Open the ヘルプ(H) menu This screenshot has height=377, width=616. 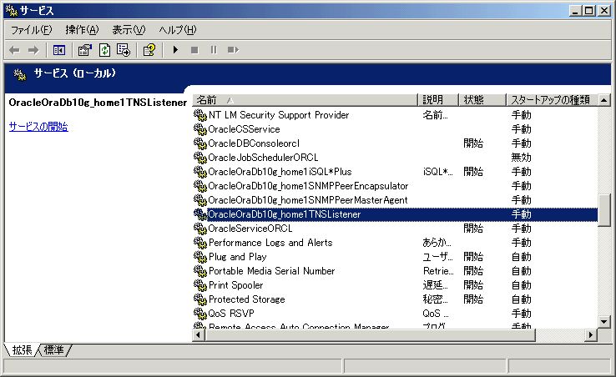(x=178, y=30)
